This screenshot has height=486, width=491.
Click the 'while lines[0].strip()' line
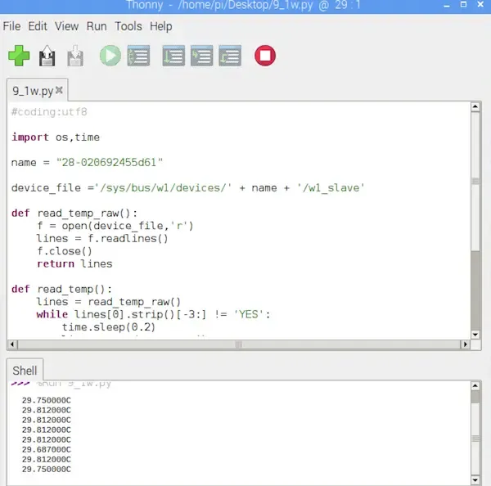153,314
